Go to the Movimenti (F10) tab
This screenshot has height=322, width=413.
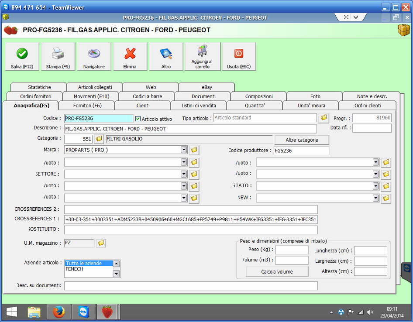(91, 96)
